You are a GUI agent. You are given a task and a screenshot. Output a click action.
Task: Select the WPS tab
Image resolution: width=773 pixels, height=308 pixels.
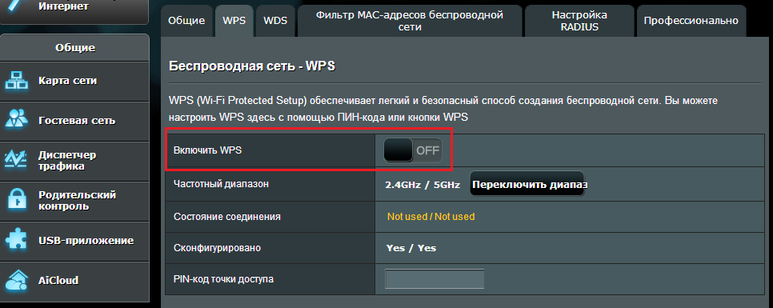(234, 21)
